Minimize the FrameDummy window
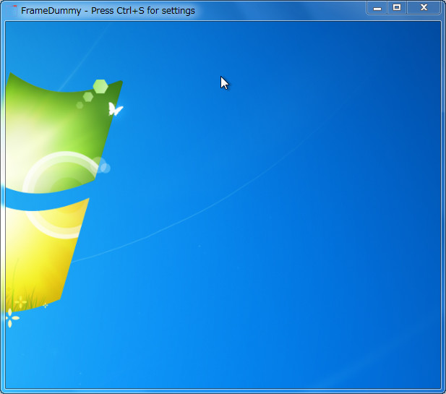Viewport: 446px width, 394px height. [x=377, y=8]
